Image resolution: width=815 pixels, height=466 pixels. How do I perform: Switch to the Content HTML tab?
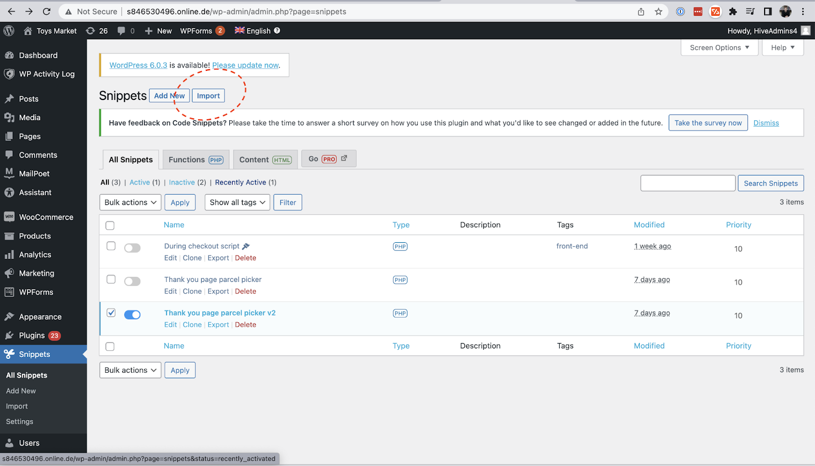click(x=265, y=160)
